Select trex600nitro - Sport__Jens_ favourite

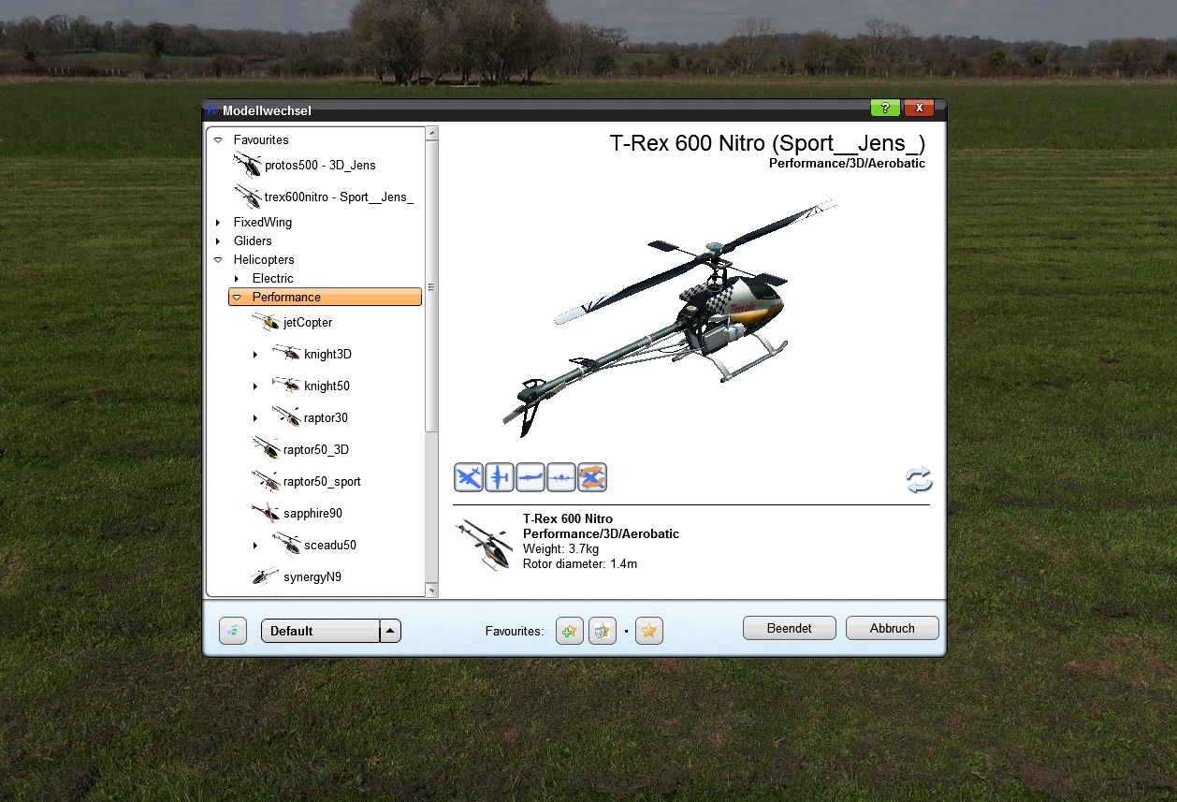pyautogui.click(x=339, y=197)
